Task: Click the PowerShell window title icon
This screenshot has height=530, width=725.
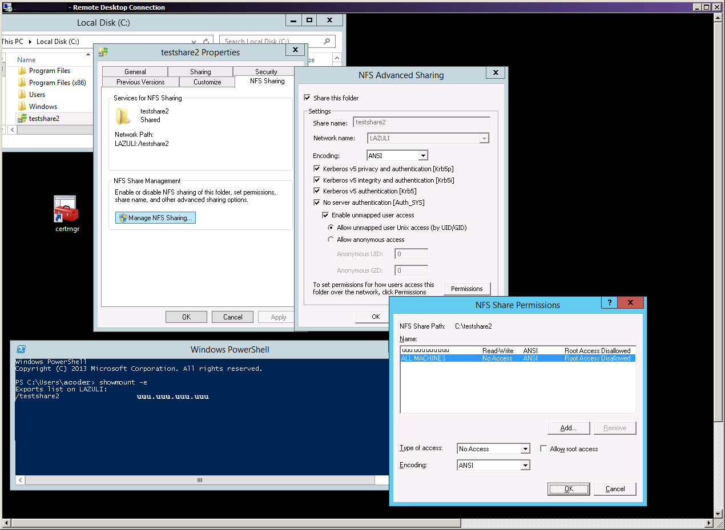Action: (x=20, y=349)
